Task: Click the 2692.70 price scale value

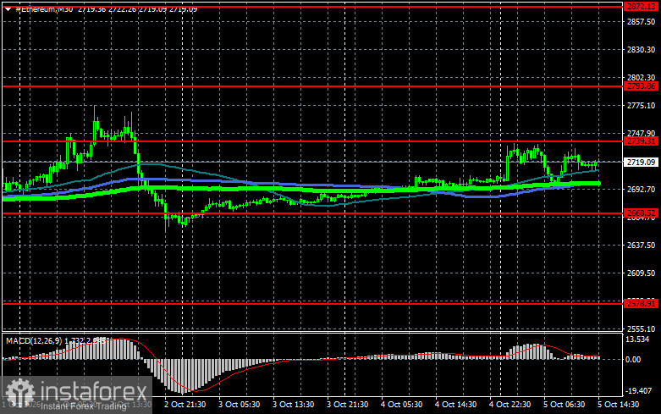Action: point(641,190)
